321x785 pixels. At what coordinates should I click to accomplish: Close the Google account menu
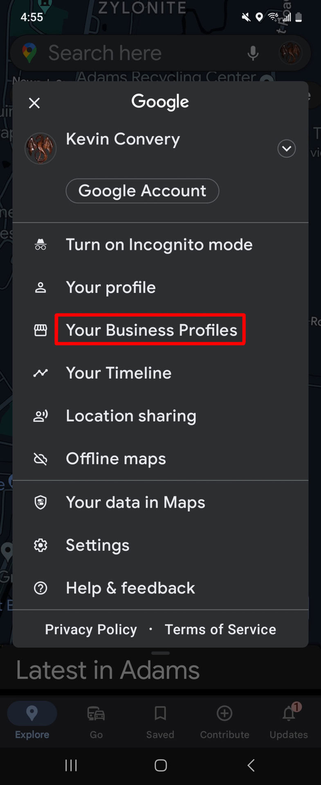34,103
